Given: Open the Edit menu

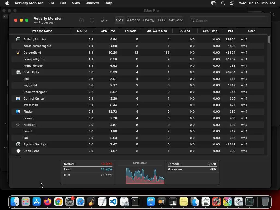Looking at the screenshot, I should pyautogui.click(x=63, y=3).
